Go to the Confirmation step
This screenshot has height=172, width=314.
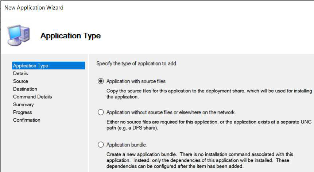(27, 120)
